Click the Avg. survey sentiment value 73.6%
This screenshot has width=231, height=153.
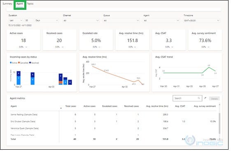pos(205,40)
